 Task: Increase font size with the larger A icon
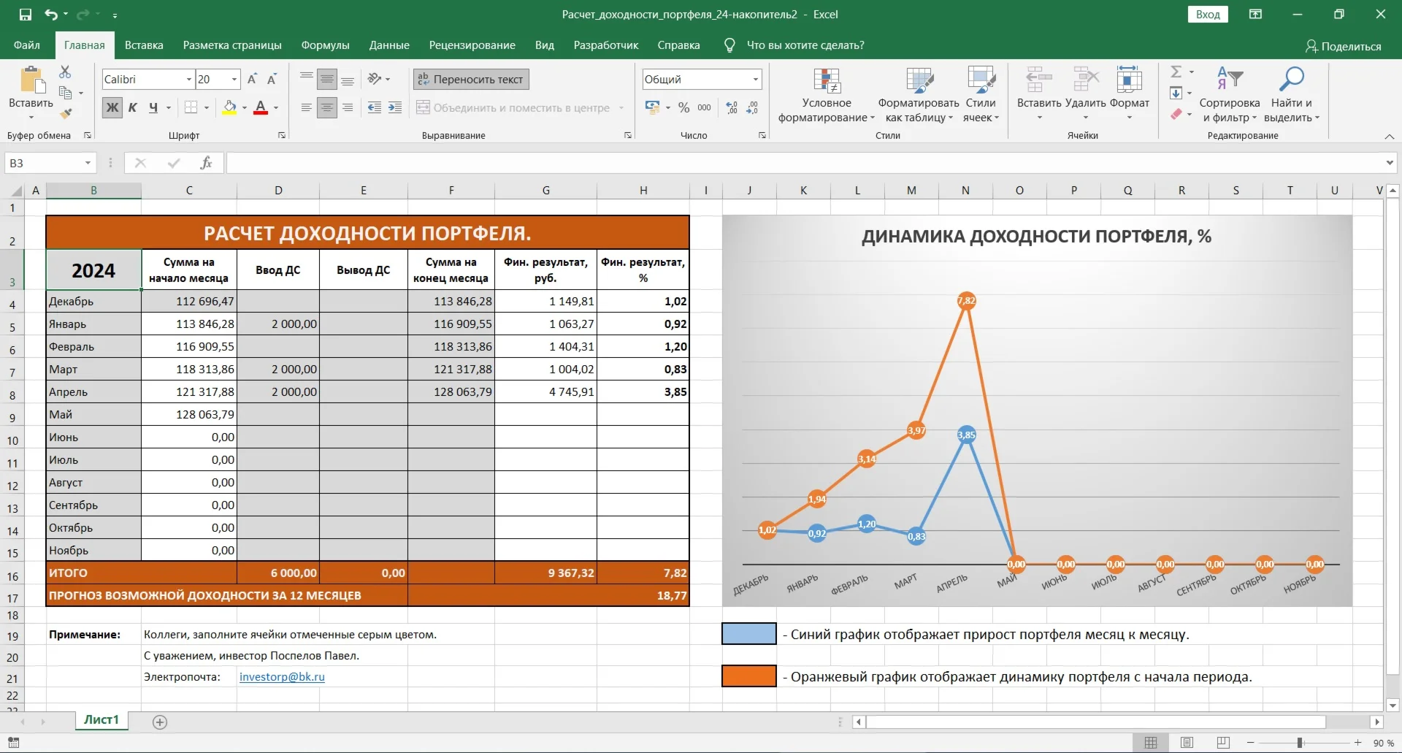(252, 79)
